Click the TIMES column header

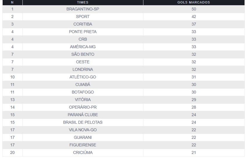tap(83, 2)
